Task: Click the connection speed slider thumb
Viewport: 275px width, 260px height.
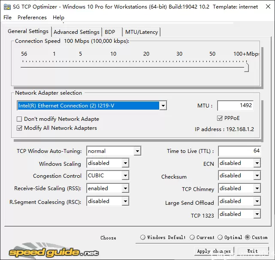Action: pyautogui.click(x=246, y=66)
